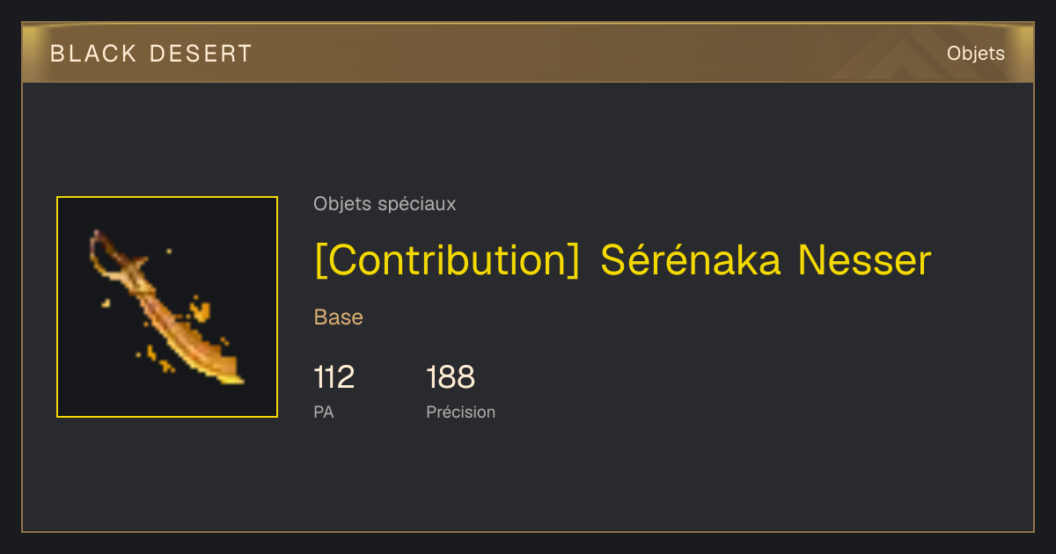The height and width of the screenshot is (554, 1056).
Task: Click the golden scimitar item icon
Action: point(165,308)
